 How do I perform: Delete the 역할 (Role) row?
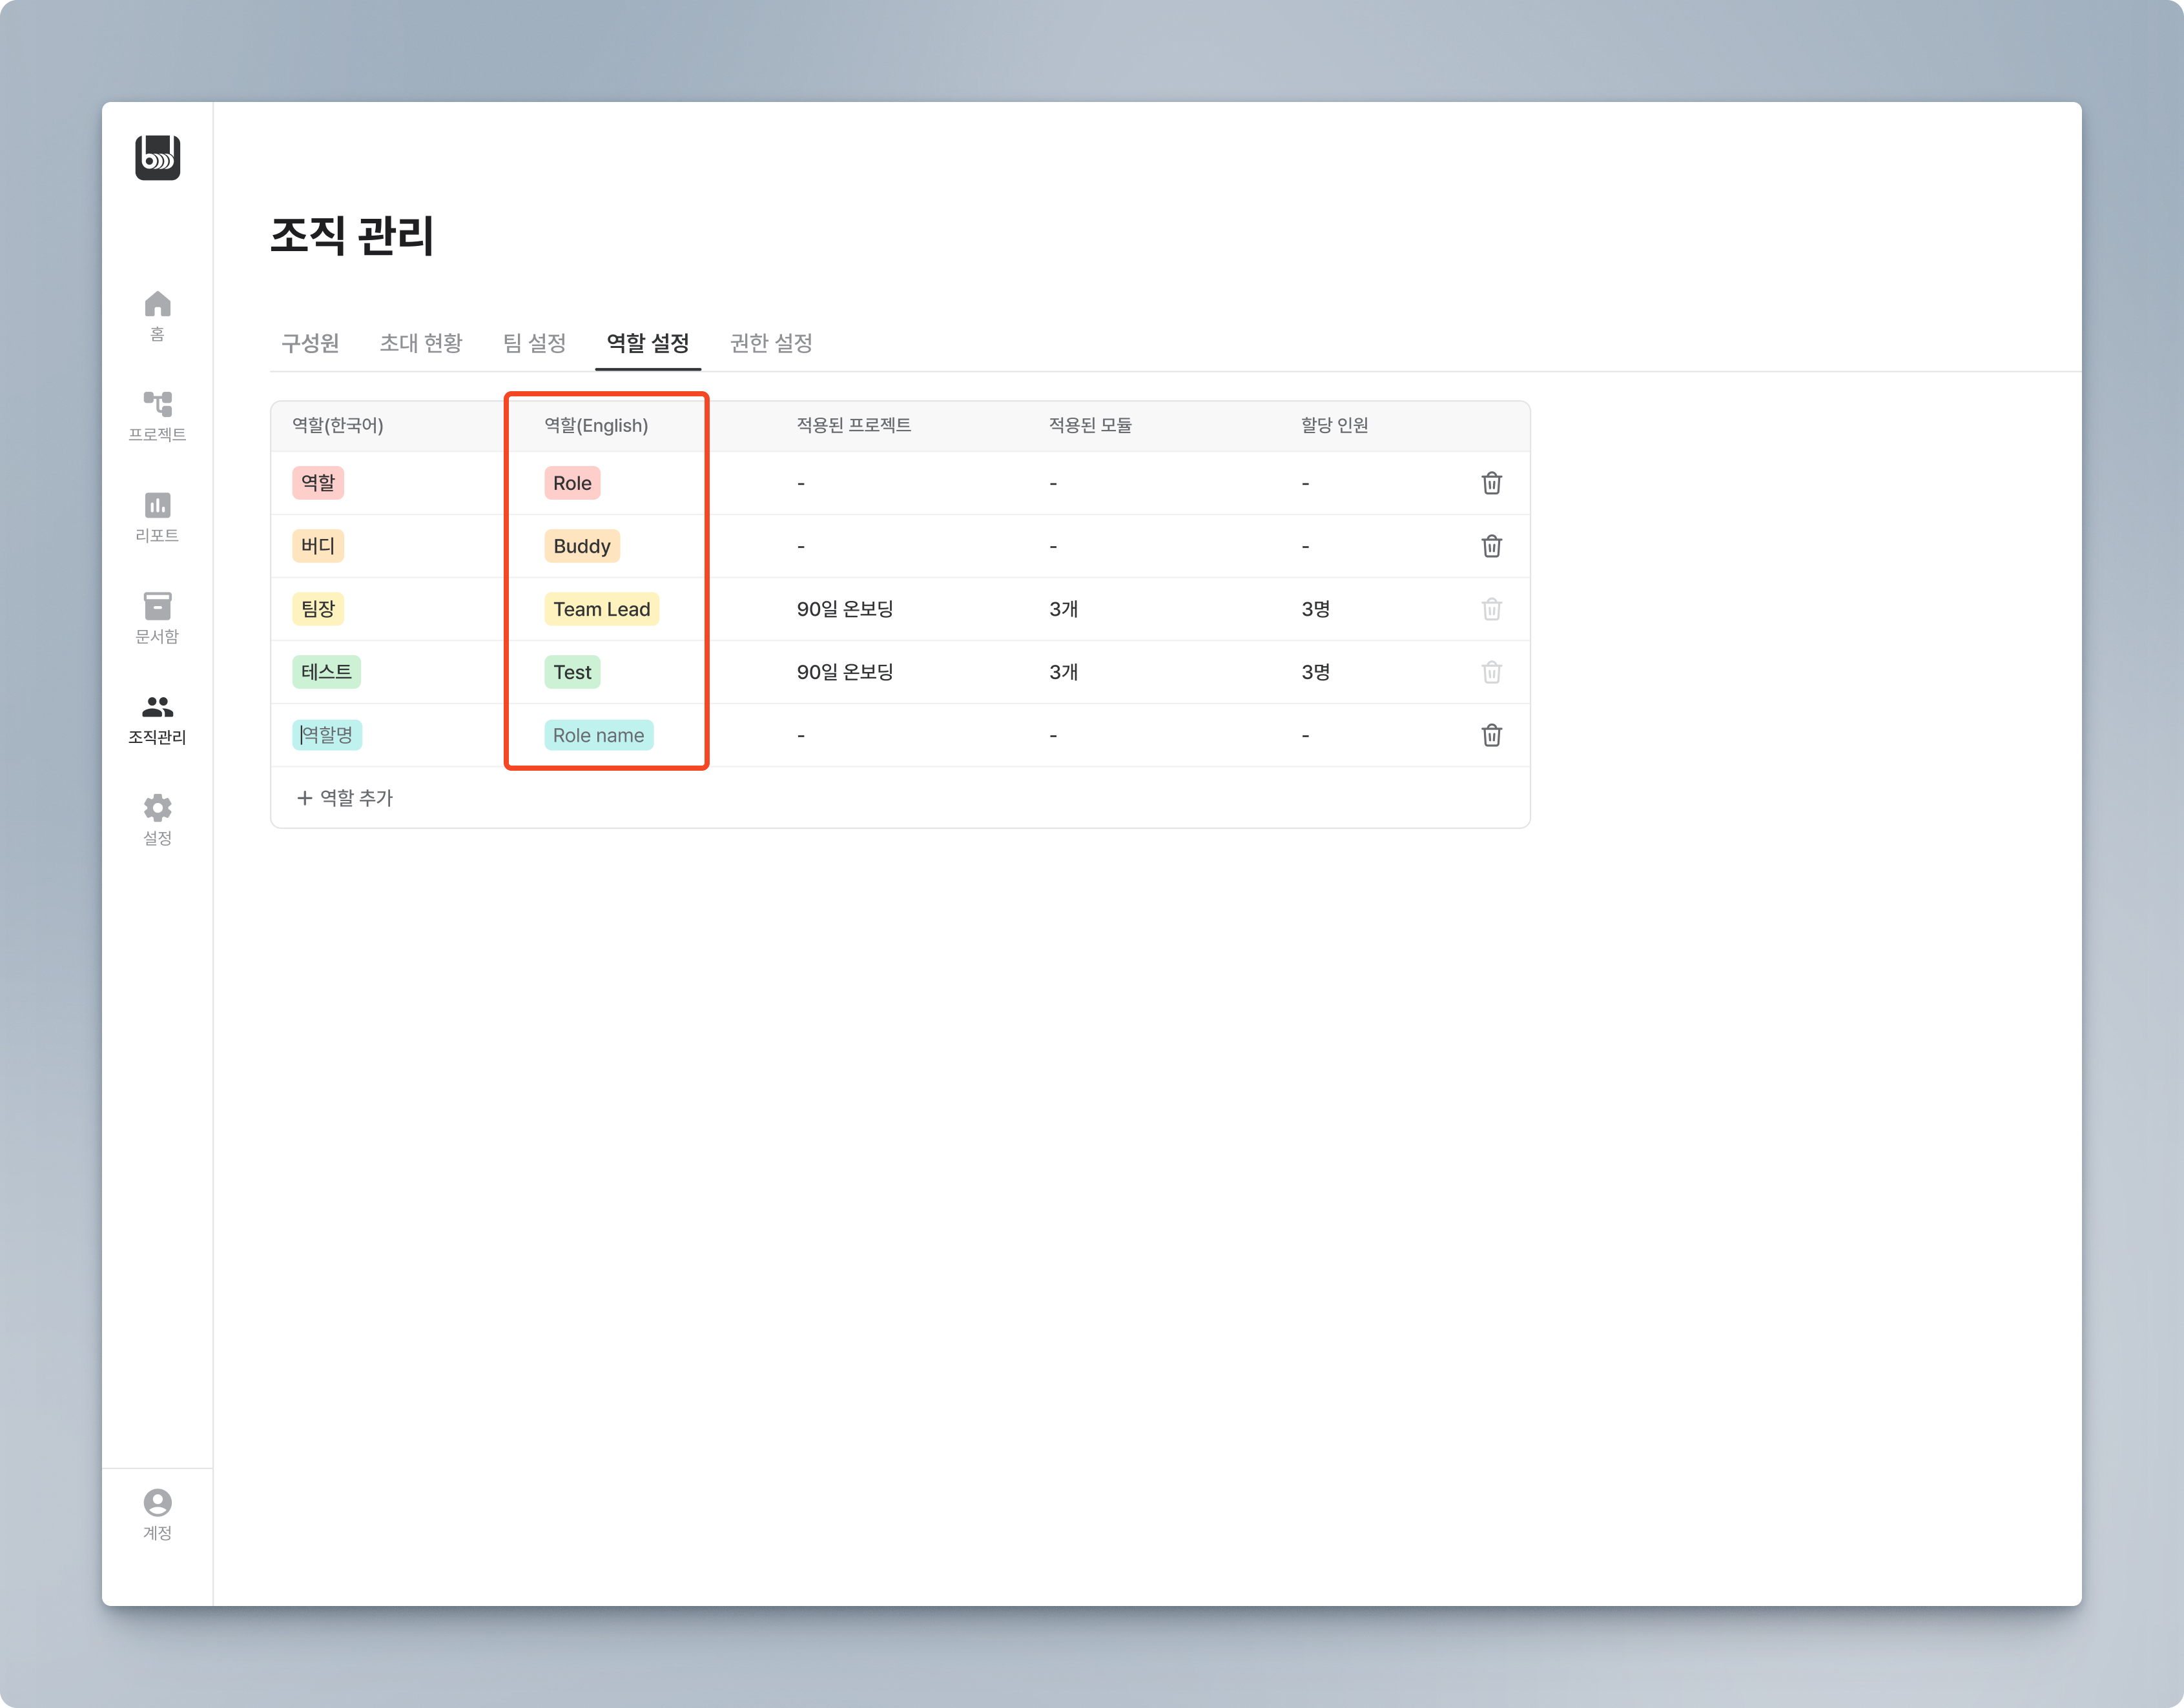coord(1490,483)
